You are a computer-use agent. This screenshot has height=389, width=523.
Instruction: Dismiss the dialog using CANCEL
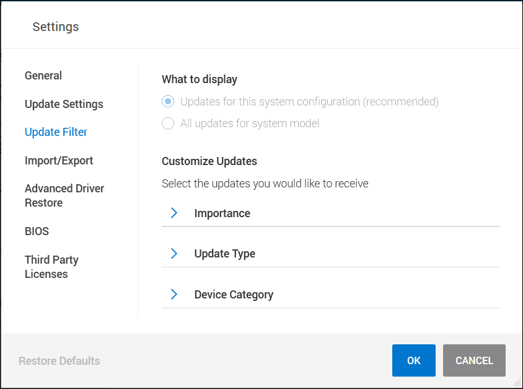[x=473, y=360]
